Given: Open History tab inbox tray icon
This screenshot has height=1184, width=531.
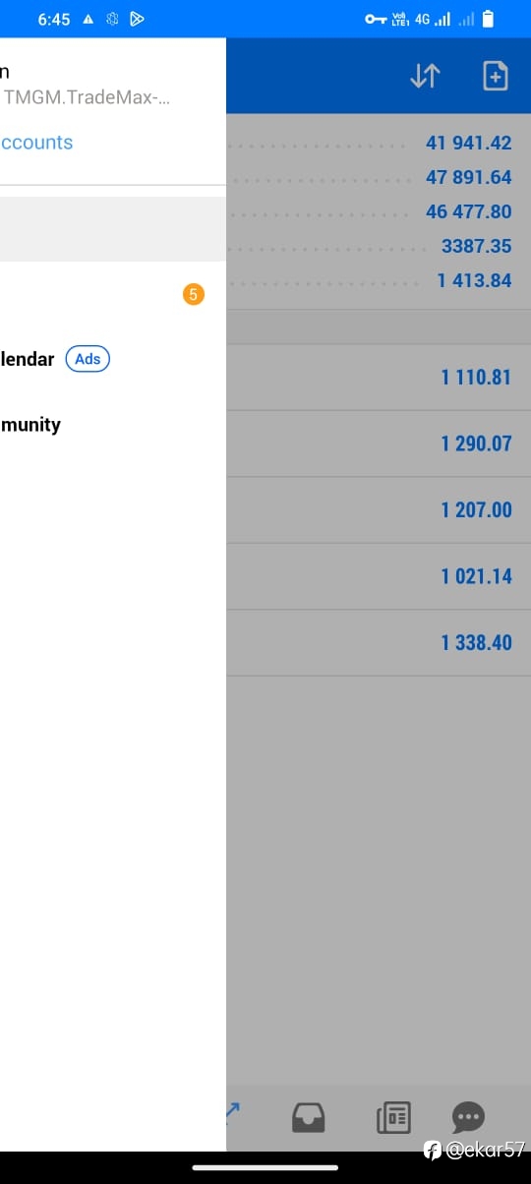Looking at the screenshot, I should [x=309, y=1117].
